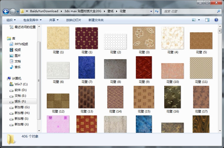The width and height of the screenshot is (224, 148).
Task: Select white embossed thumbnail 花壁 (6)
Action: click(58, 70)
